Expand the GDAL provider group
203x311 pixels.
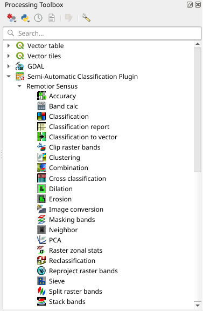9,66
